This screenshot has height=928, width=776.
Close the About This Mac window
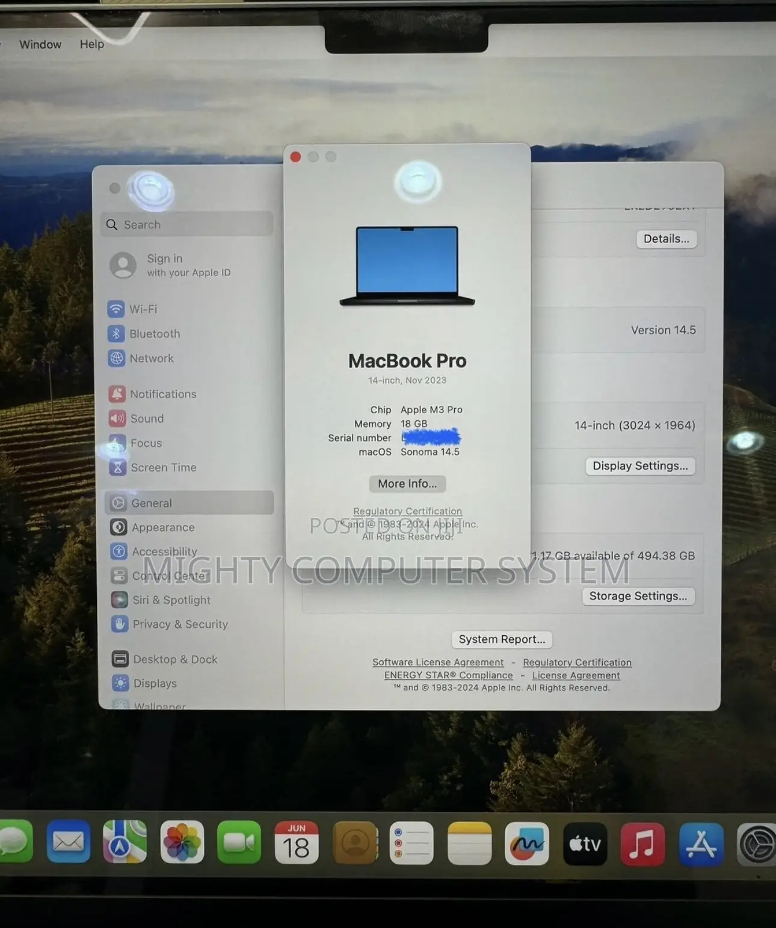coord(295,157)
